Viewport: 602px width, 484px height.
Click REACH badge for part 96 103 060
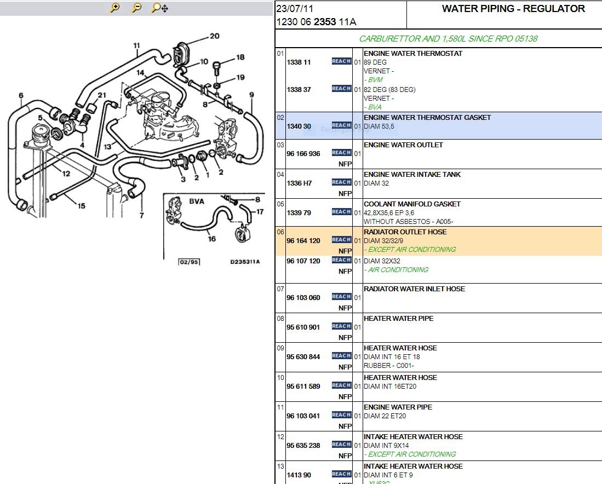(x=341, y=296)
